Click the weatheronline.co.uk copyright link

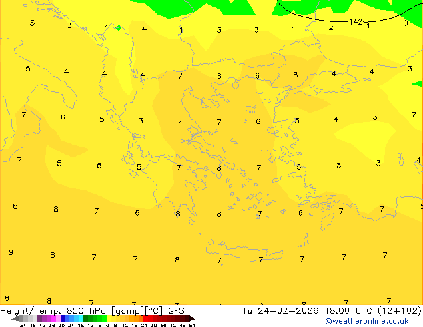pyautogui.click(x=367, y=321)
